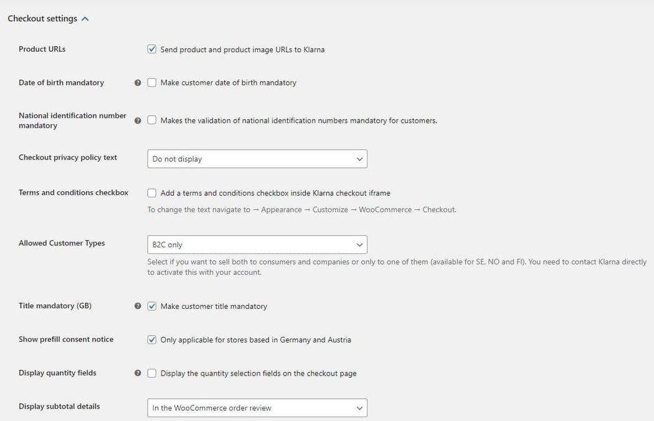Screen dimensions: 654x421
Task: Open the Checkout privacy policy text dropdown
Action: point(257,159)
